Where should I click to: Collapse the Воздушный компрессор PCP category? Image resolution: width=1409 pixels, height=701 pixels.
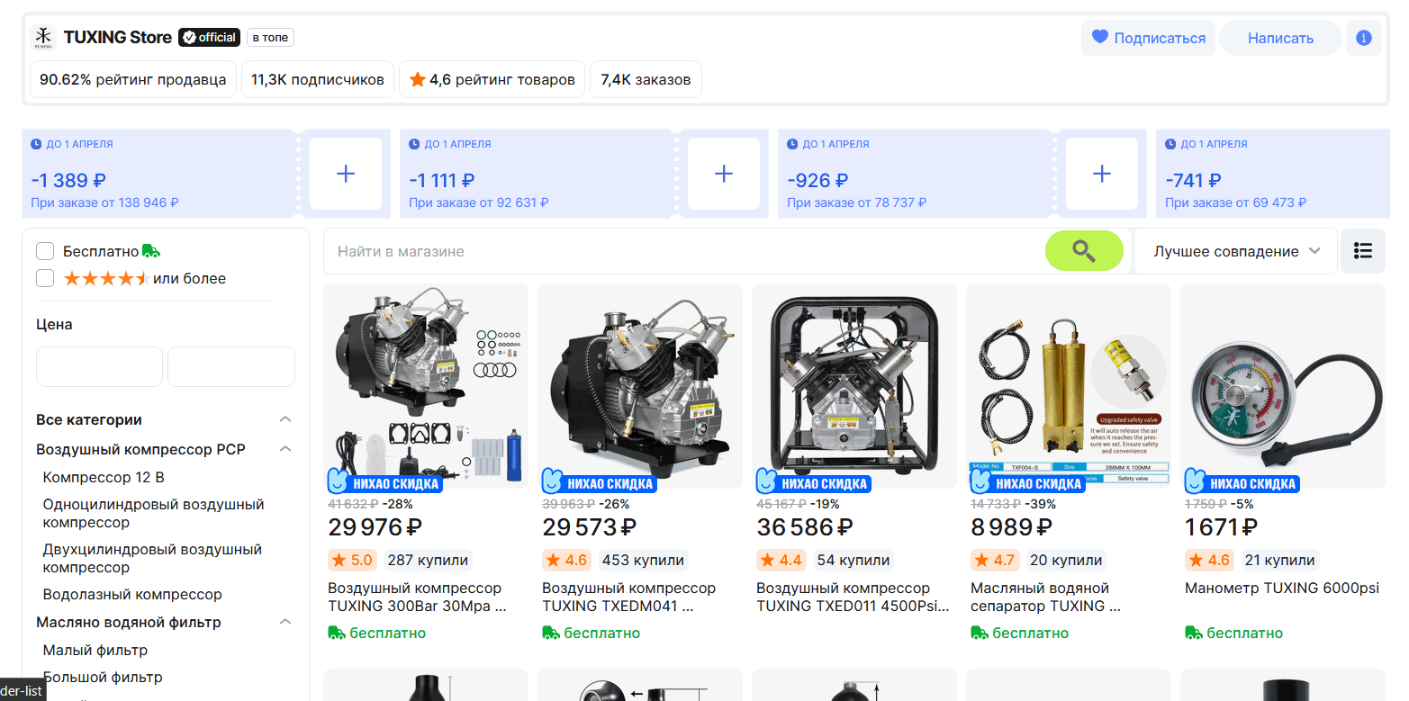click(x=285, y=449)
